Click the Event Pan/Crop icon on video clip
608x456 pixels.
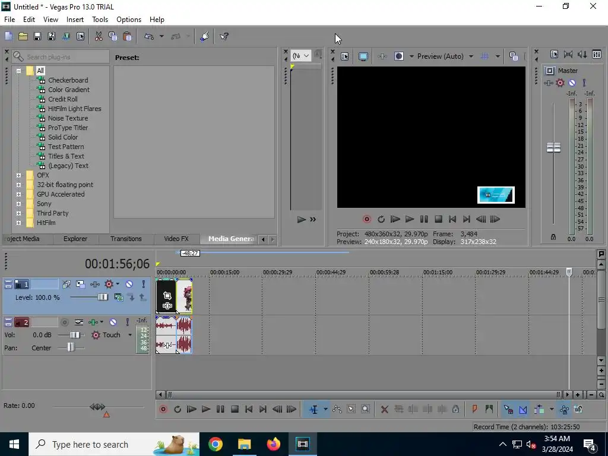[x=167, y=296]
